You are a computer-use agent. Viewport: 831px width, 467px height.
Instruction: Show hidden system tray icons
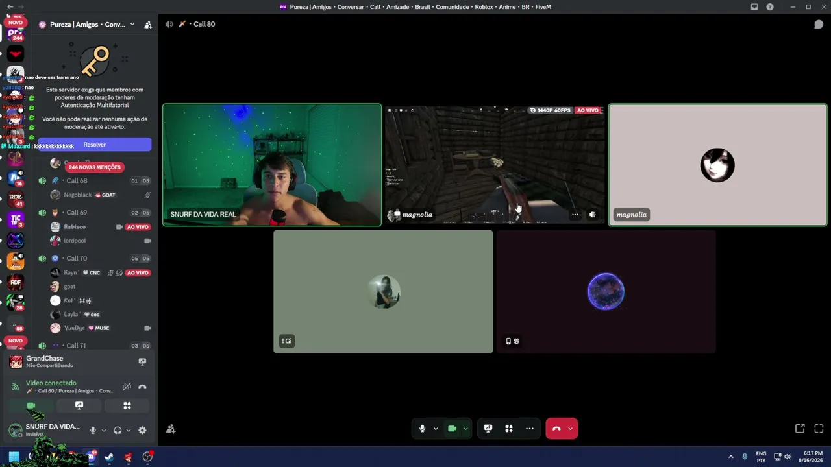[x=731, y=457]
